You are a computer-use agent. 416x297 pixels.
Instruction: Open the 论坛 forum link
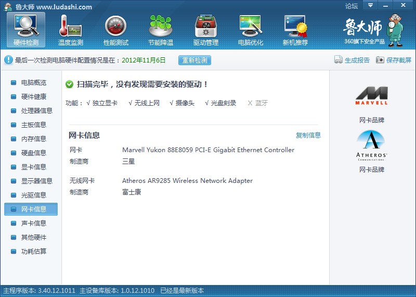tap(352, 6)
